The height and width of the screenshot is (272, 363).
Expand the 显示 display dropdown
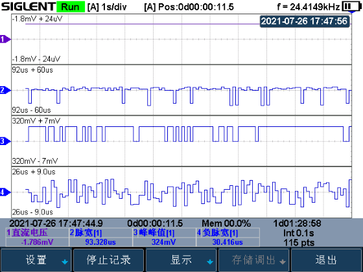181,260
